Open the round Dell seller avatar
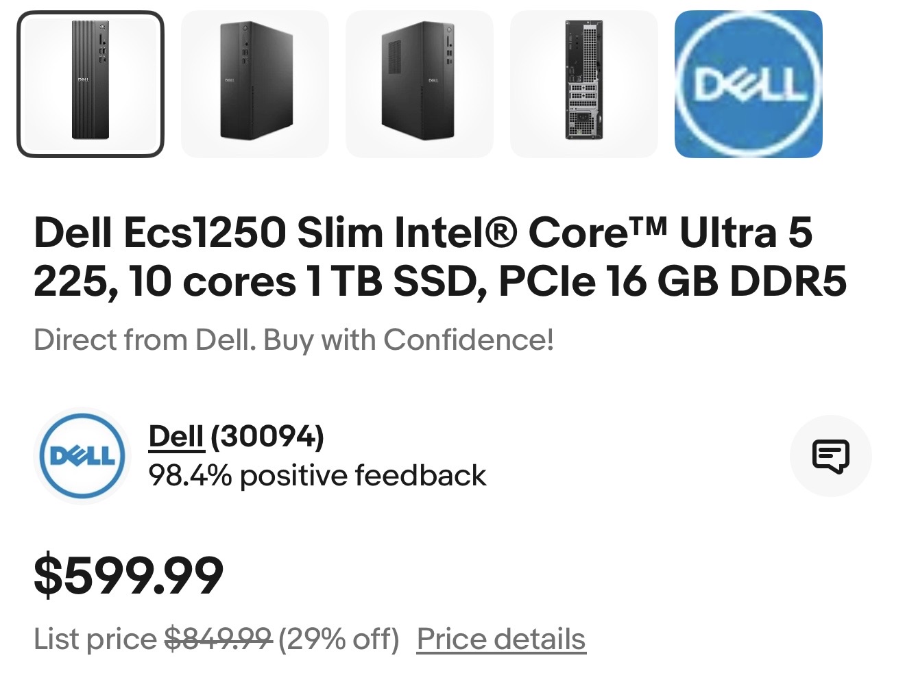The height and width of the screenshot is (686, 905). pos(82,456)
